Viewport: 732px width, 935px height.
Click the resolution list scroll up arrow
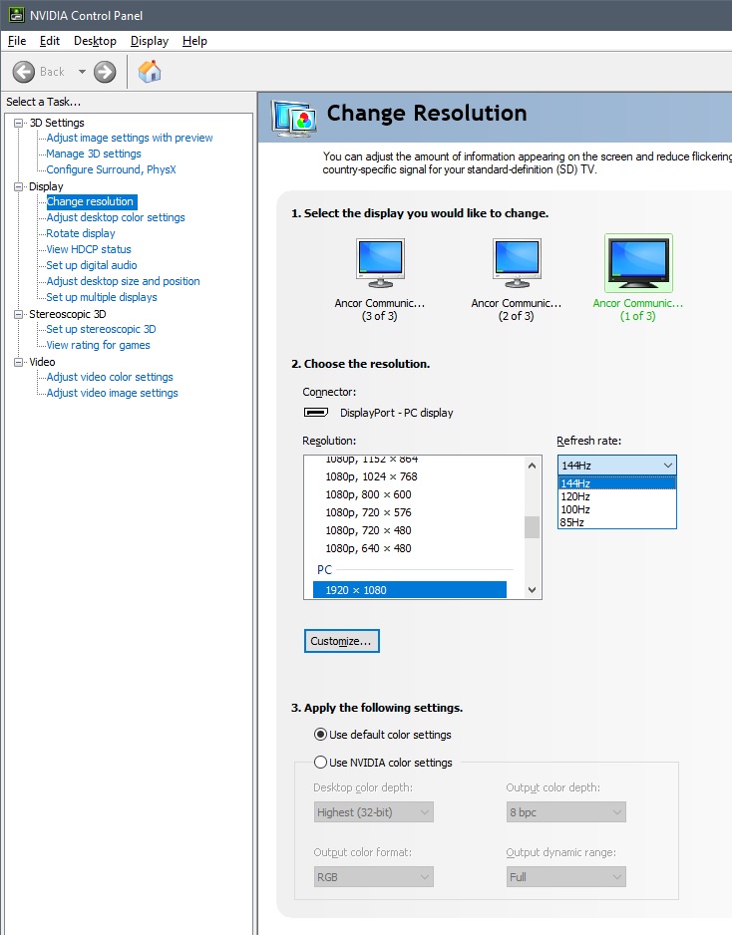click(x=533, y=466)
